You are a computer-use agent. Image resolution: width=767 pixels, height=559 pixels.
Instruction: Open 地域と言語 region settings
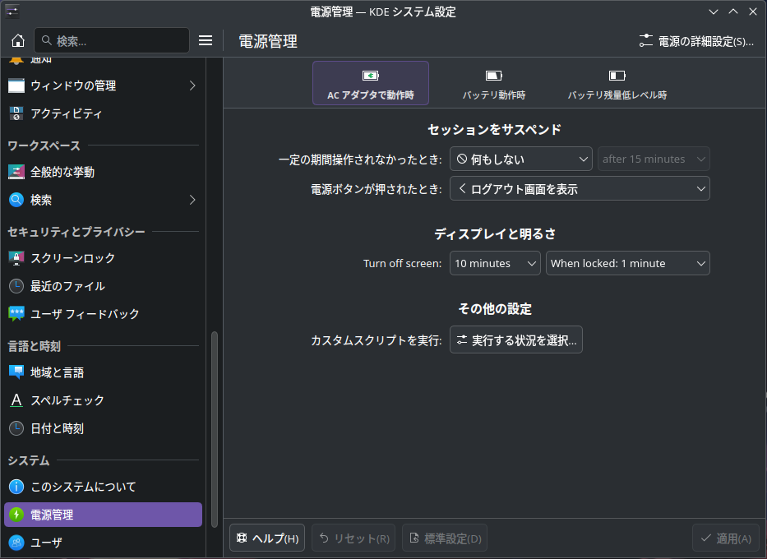pos(104,372)
